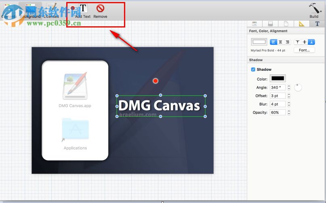Open the Licenses toolbar view

click(x=51, y=11)
